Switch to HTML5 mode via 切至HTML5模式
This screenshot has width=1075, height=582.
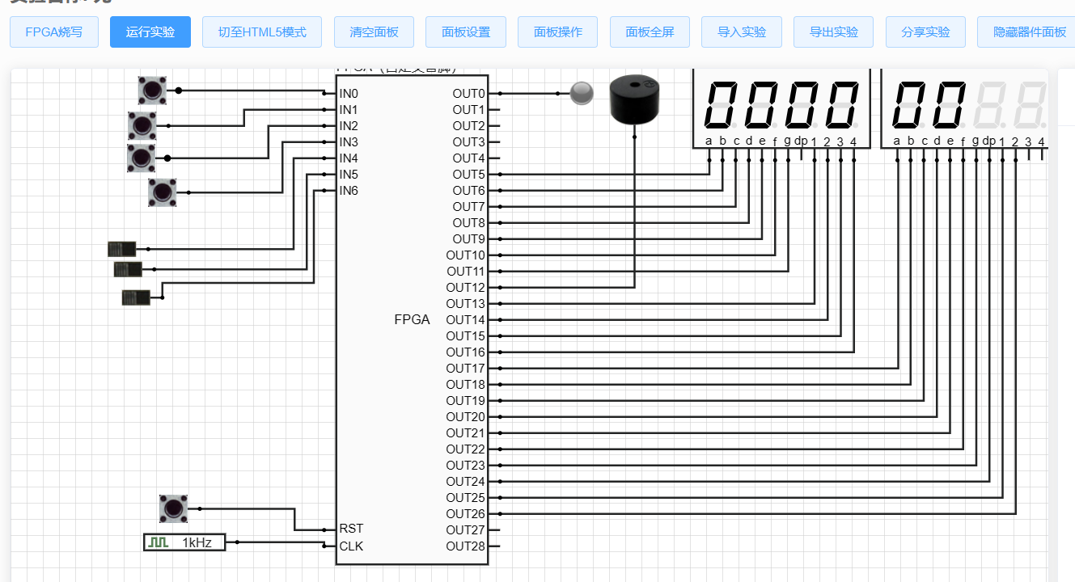point(262,32)
